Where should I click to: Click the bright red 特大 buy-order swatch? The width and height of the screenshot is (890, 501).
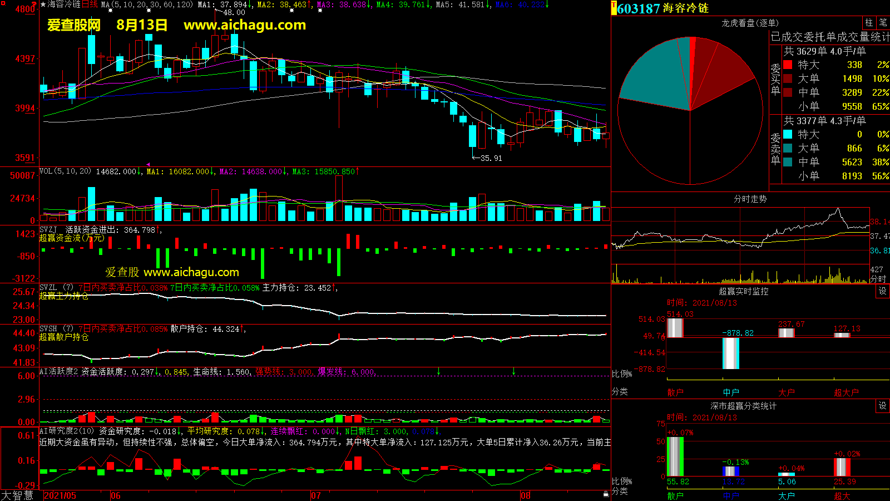[x=788, y=65]
